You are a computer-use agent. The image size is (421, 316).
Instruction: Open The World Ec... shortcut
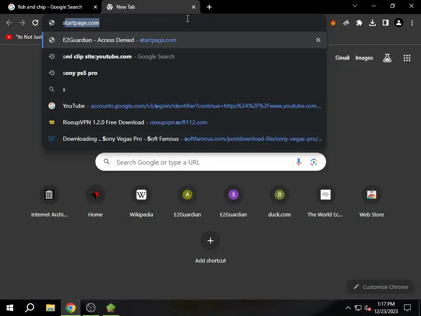click(326, 201)
